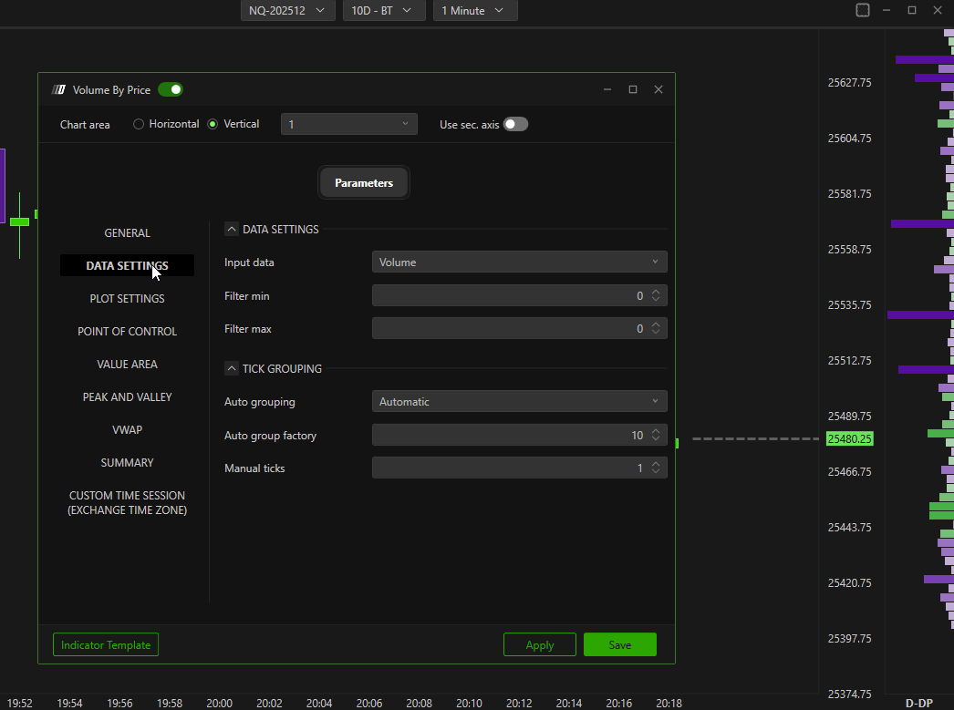Click the chart layout icon in top bar

tap(863, 10)
